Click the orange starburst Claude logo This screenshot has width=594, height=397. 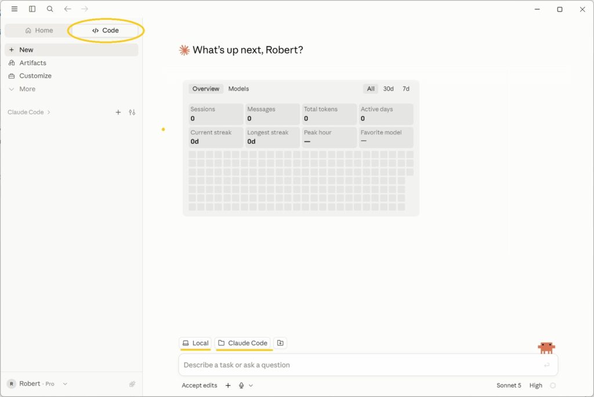(184, 50)
